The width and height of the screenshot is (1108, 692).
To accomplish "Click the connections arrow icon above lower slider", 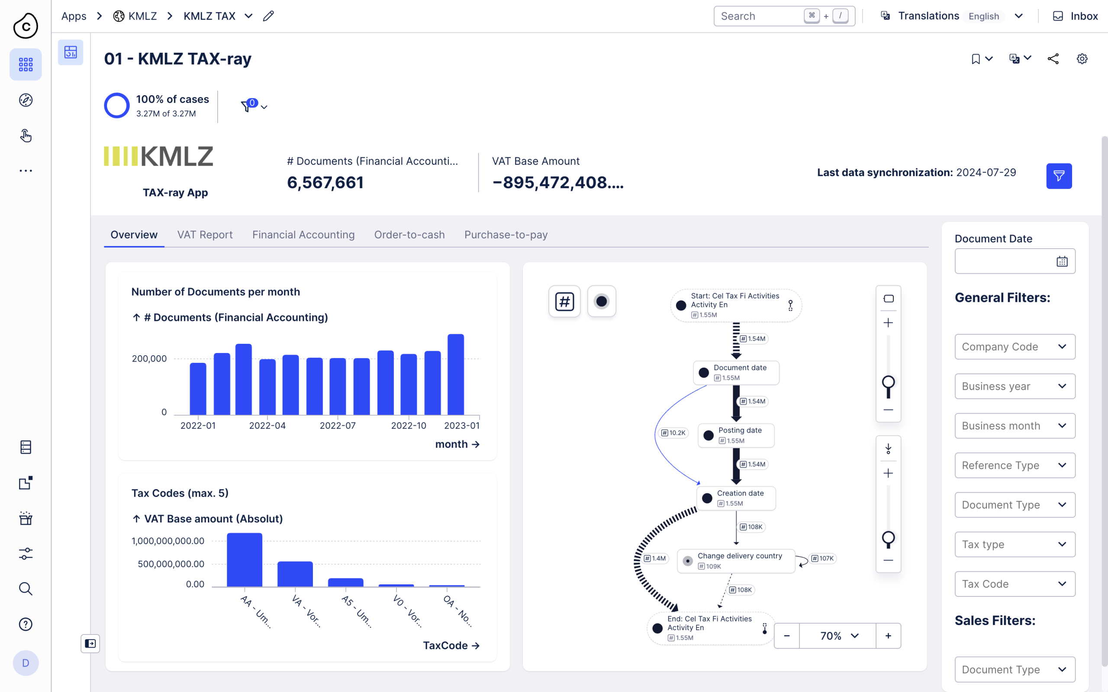I will [x=888, y=449].
